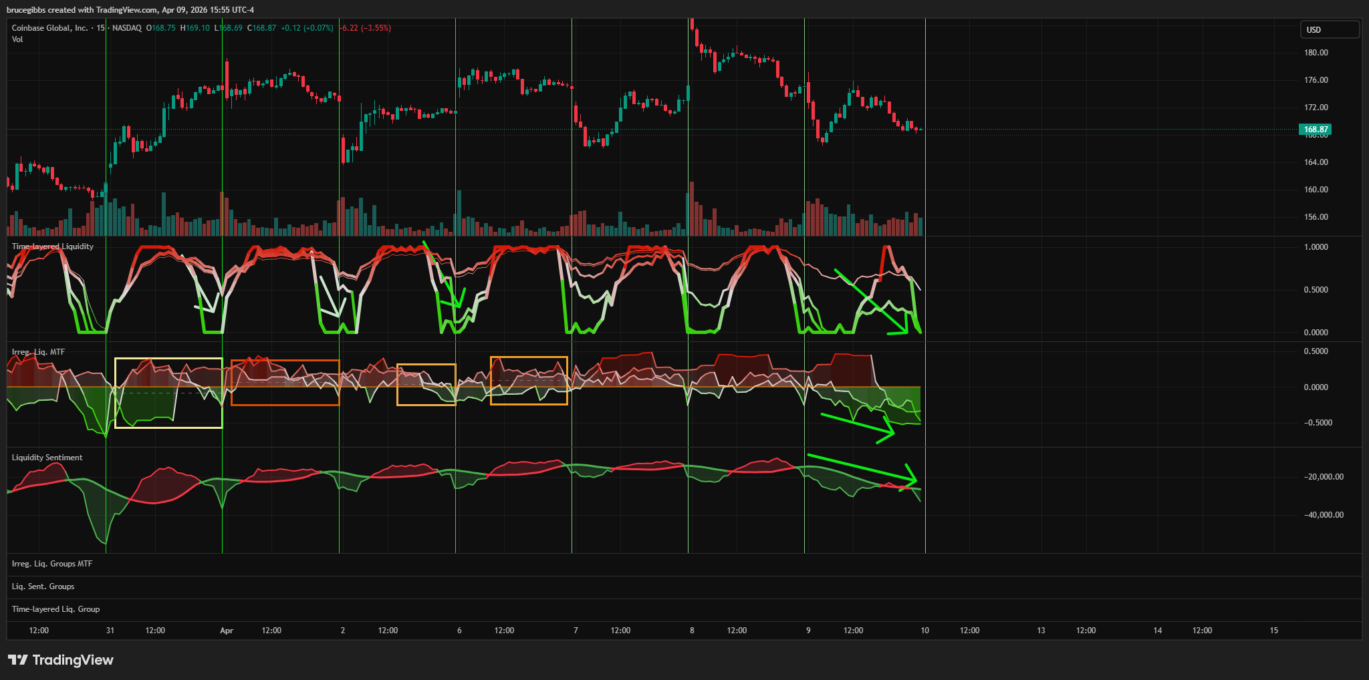Click the NASDAQ exchange label
This screenshot has height=680, width=1369.
[x=126, y=28]
